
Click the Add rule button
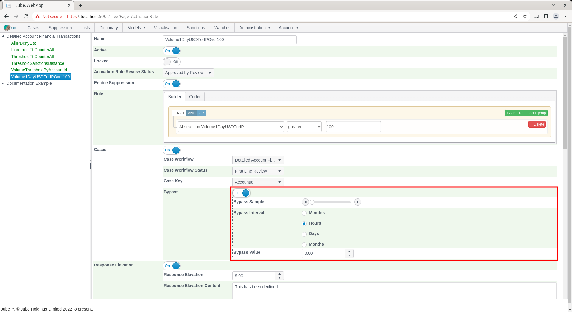coord(515,113)
